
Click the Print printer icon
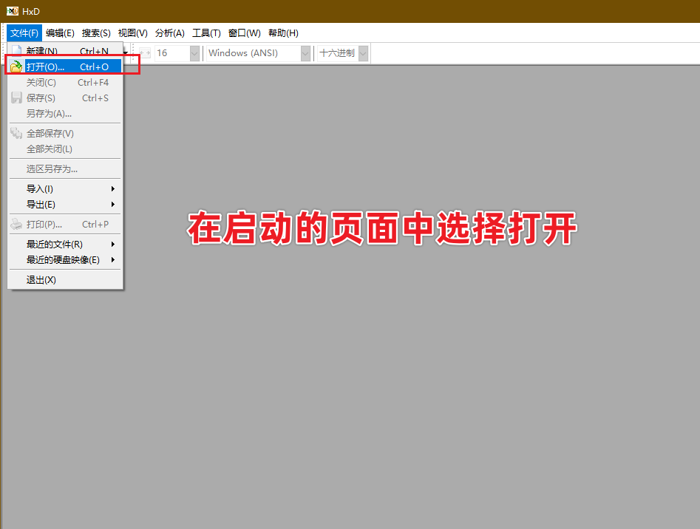point(16,224)
